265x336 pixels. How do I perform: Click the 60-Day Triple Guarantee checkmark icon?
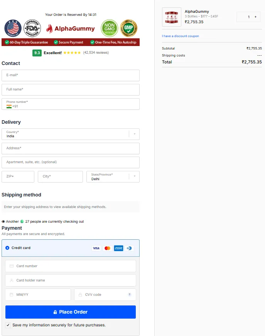tap(7, 42)
